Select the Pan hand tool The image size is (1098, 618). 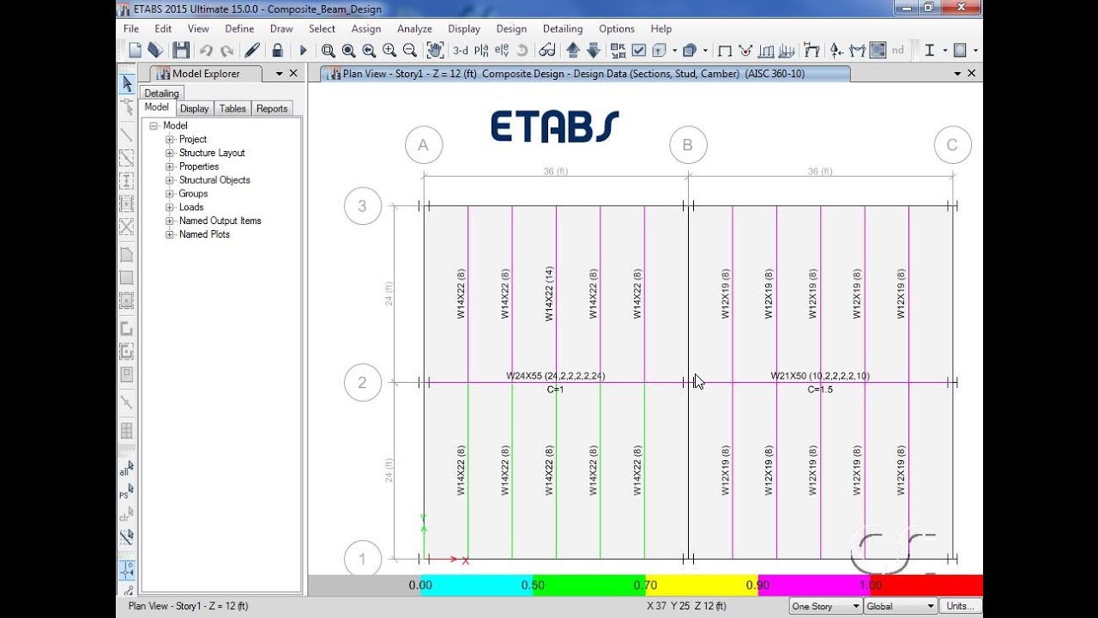[435, 51]
